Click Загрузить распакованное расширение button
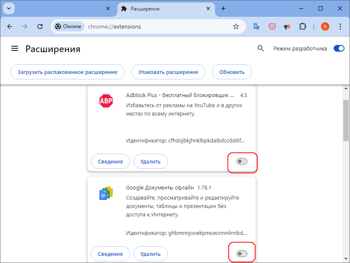 click(x=67, y=72)
